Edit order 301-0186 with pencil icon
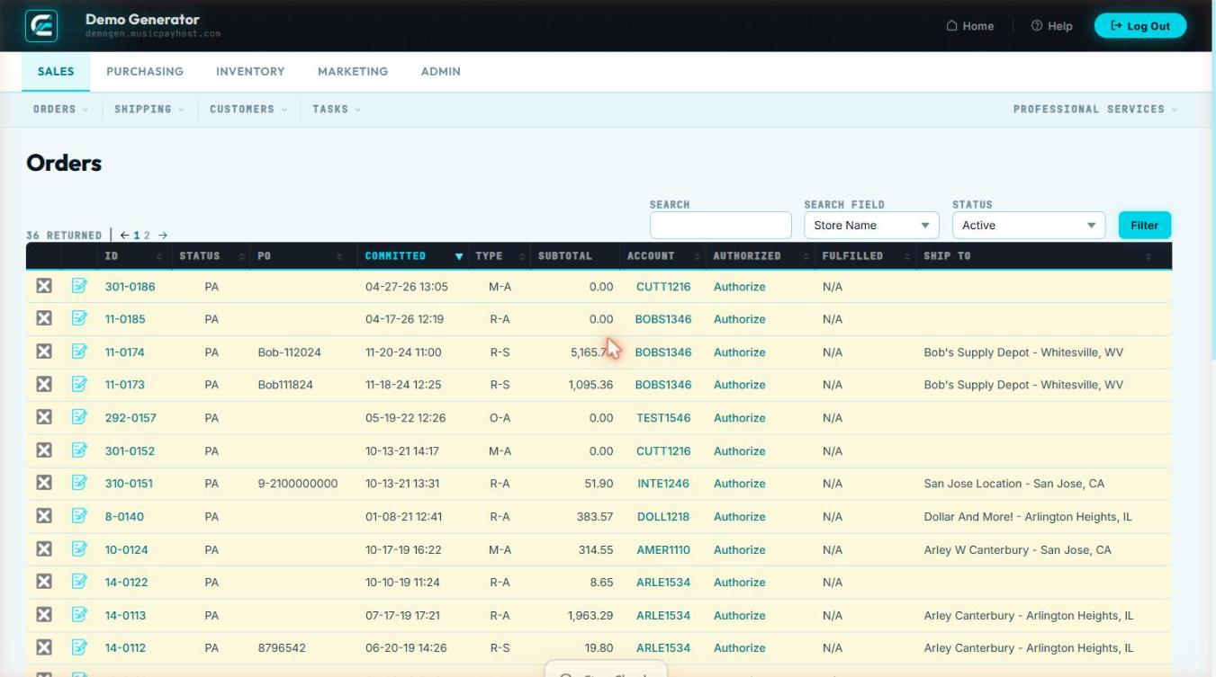 pos(79,286)
